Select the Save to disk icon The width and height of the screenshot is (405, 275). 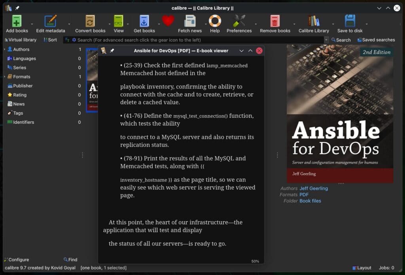(350, 20)
